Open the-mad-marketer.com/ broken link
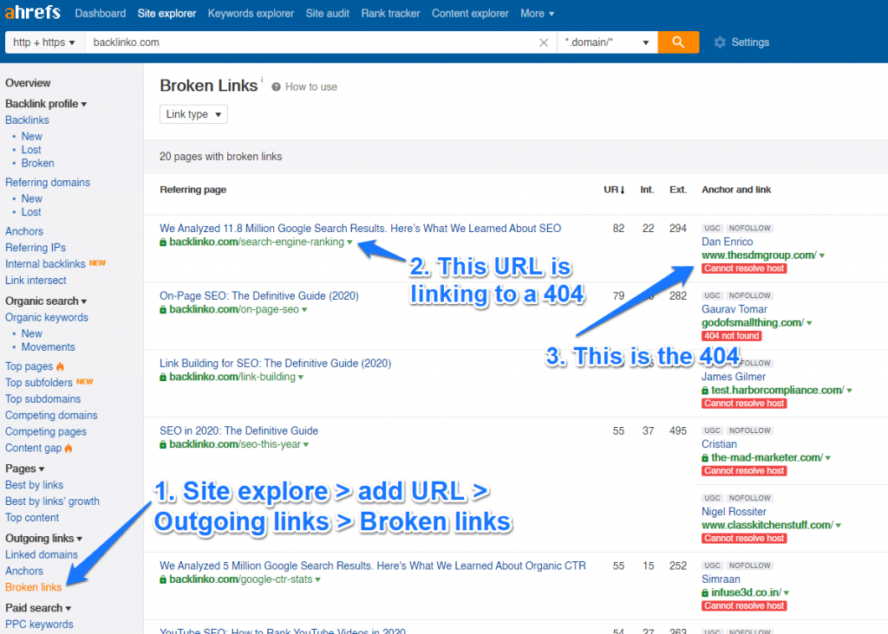 (767, 457)
